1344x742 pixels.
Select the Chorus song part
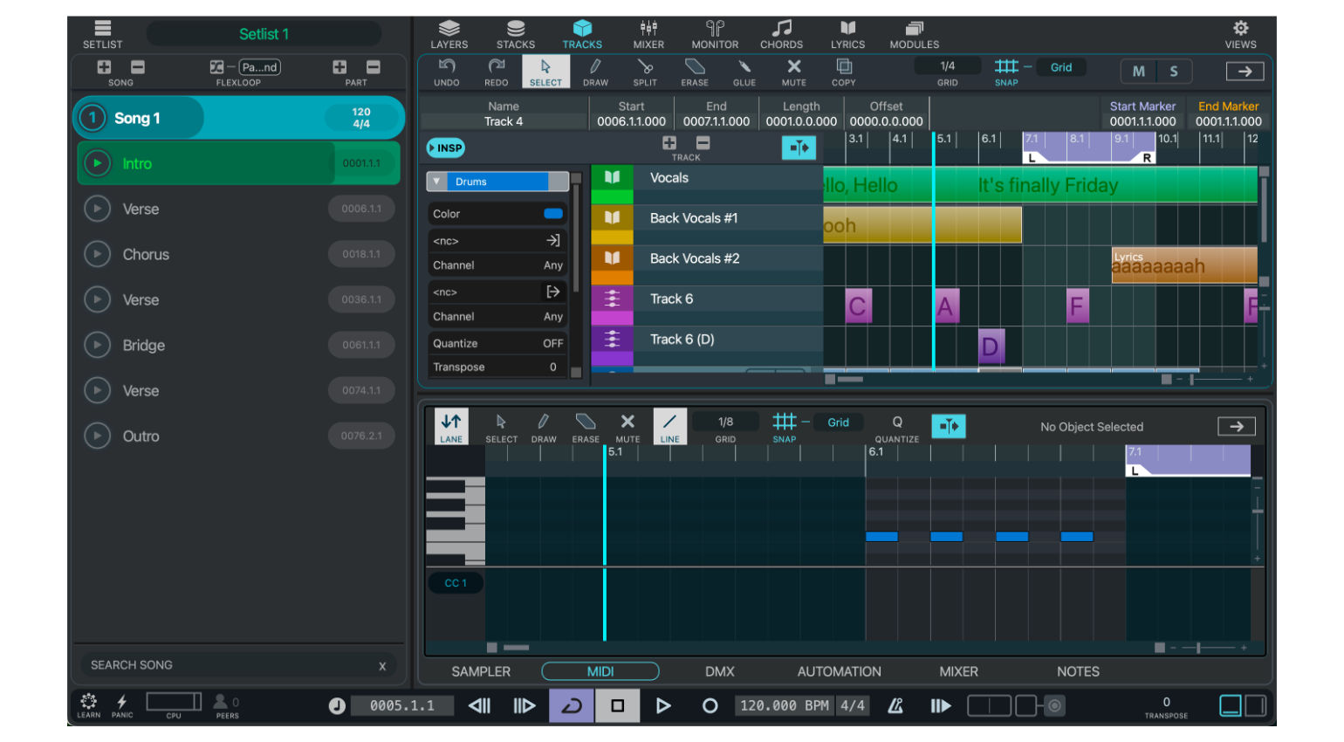coord(146,255)
